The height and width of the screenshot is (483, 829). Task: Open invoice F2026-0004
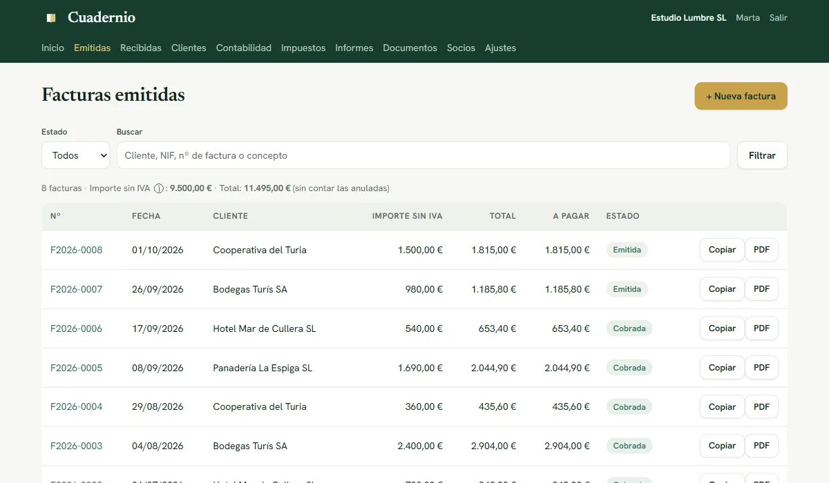(76, 406)
